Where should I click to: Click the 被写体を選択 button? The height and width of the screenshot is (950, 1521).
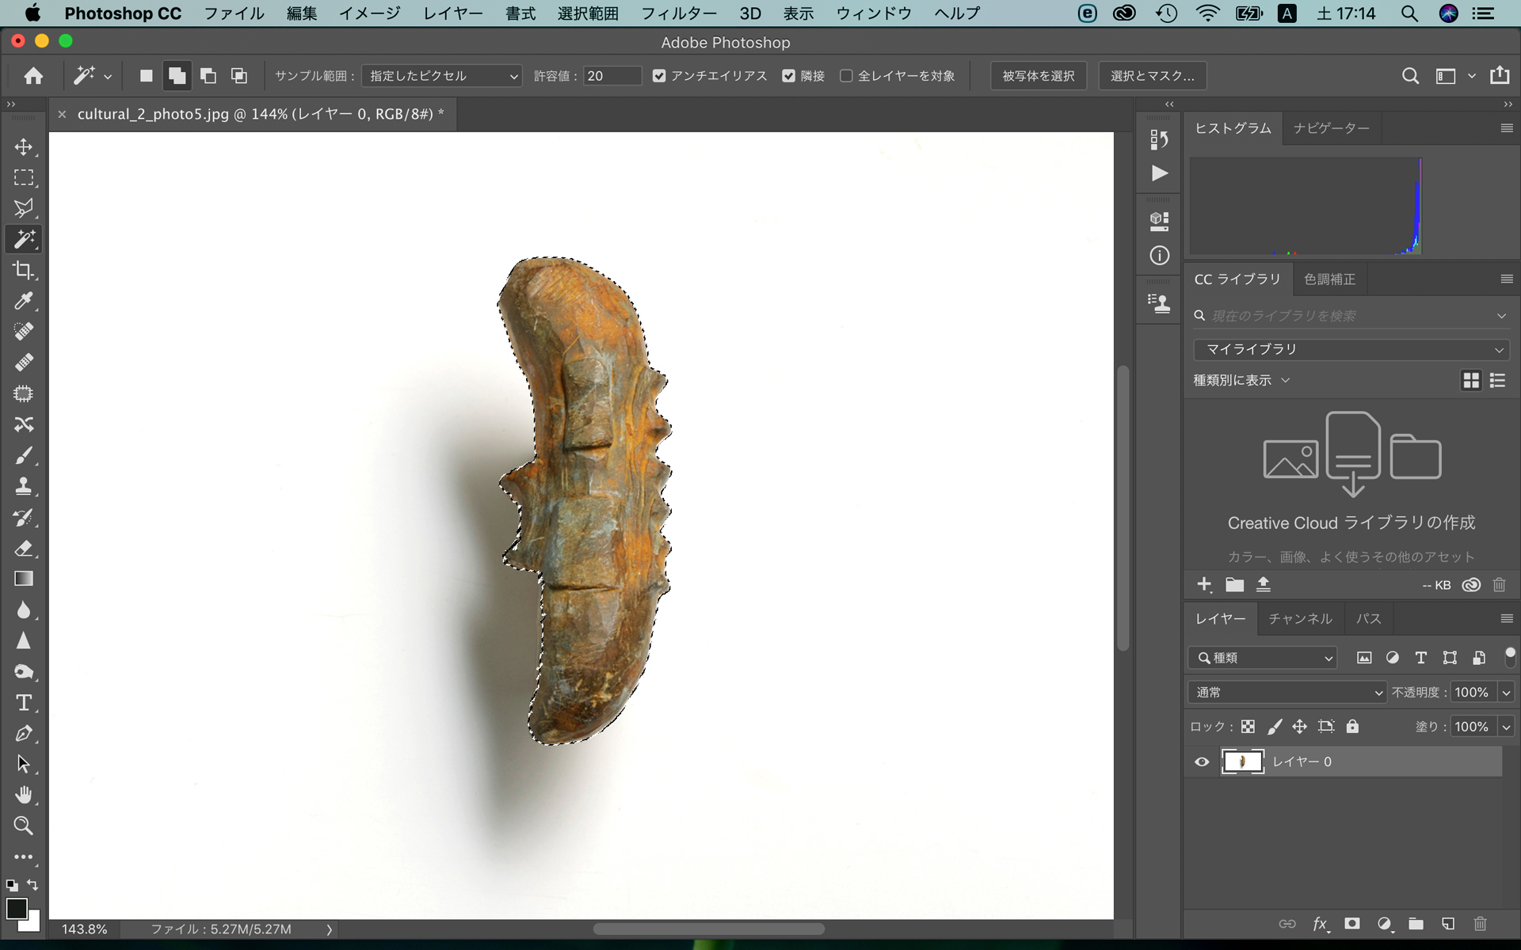click(x=1038, y=76)
